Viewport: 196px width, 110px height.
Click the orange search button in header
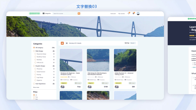79,13
